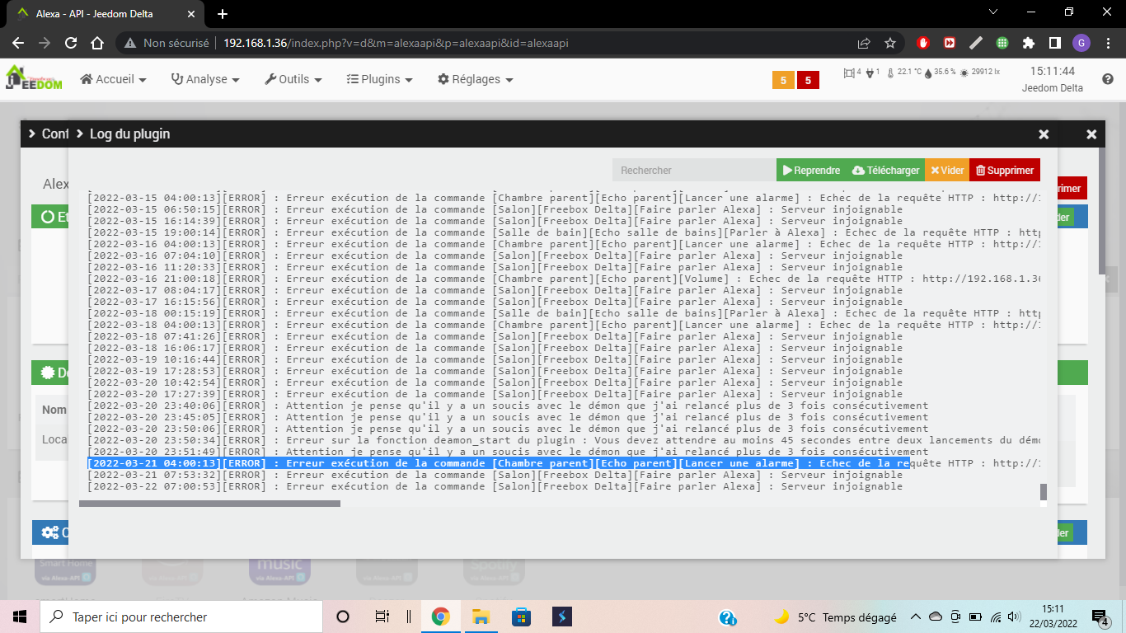Click the dialog's right-side scrollbar
The image size is (1126, 633).
pos(1103,212)
